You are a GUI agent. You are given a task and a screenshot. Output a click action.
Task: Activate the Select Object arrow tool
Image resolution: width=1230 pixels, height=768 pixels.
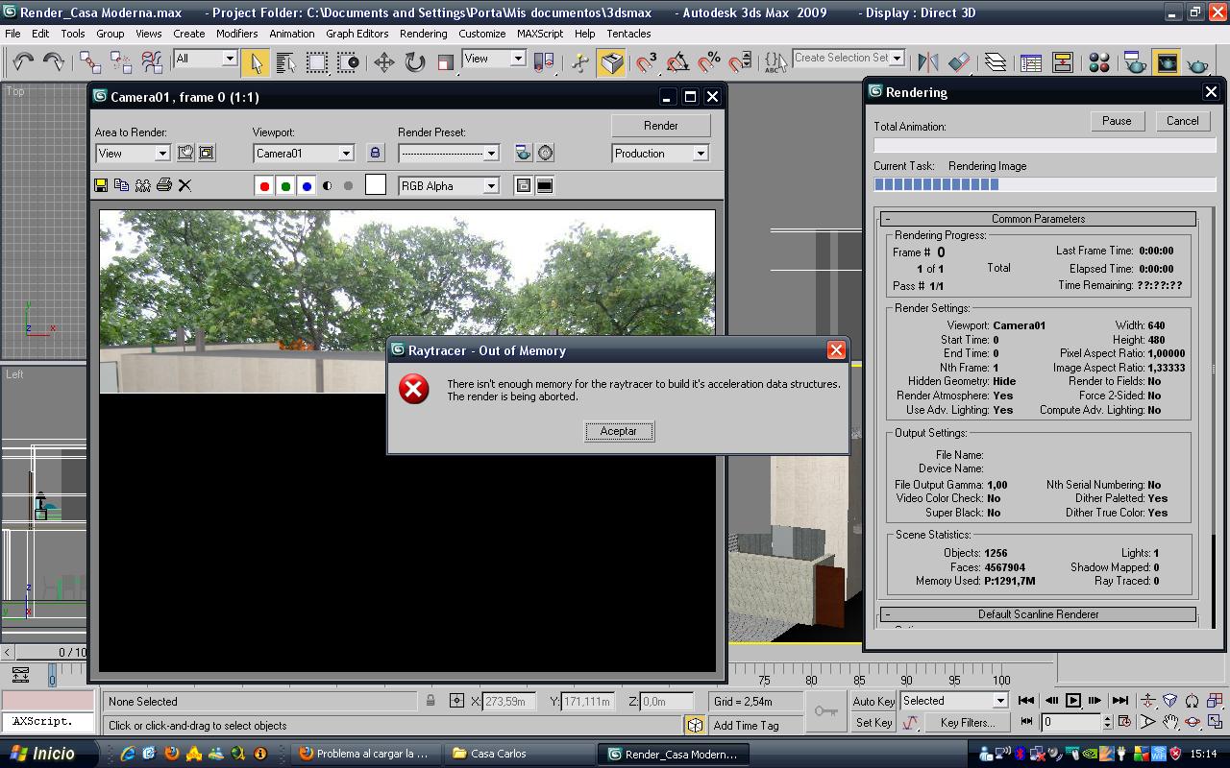(x=256, y=62)
